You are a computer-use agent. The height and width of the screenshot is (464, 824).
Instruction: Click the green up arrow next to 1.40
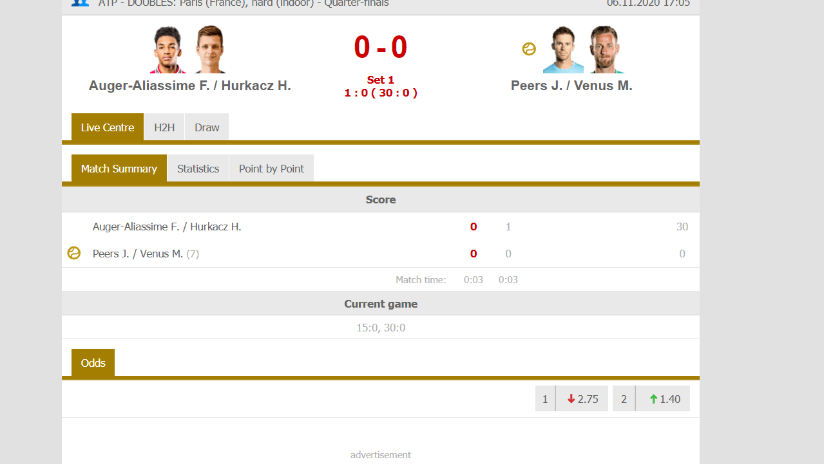tap(653, 399)
